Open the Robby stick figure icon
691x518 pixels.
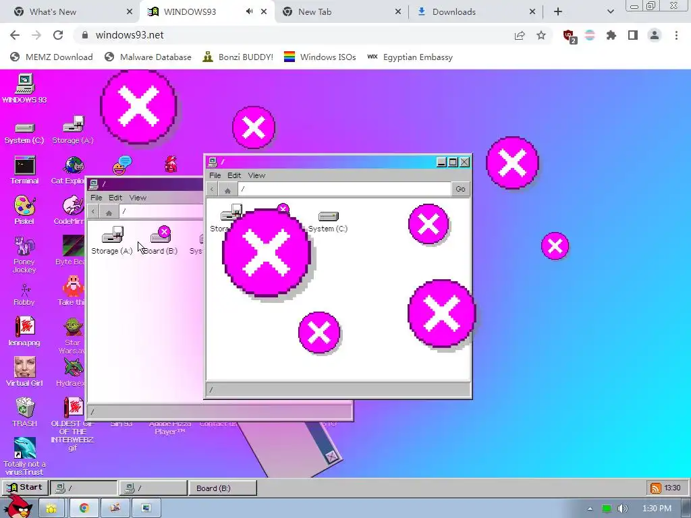[x=24, y=294]
